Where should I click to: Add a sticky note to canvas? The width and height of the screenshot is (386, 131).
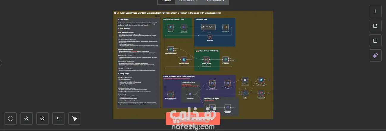click(375, 26)
